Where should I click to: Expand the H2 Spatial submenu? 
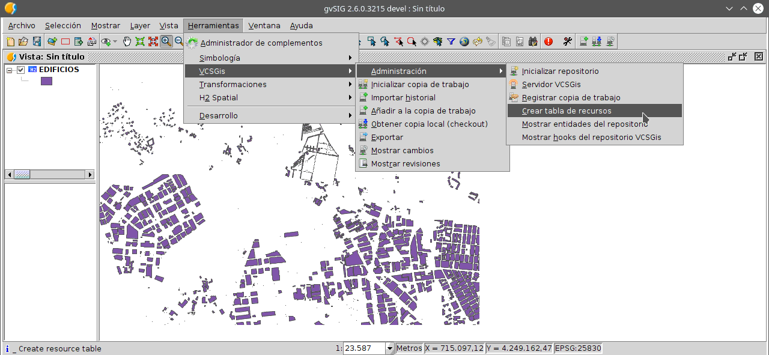(271, 97)
